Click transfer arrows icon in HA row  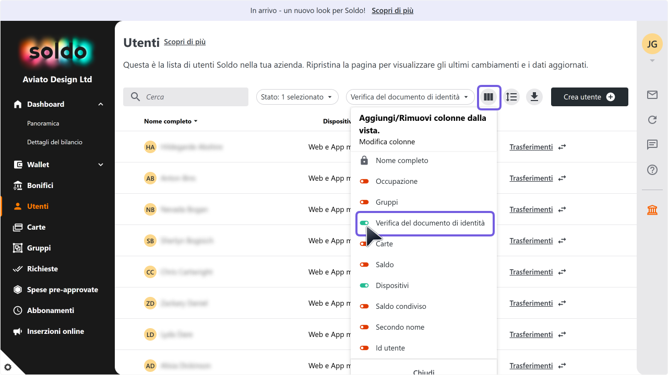click(x=562, y=147)
